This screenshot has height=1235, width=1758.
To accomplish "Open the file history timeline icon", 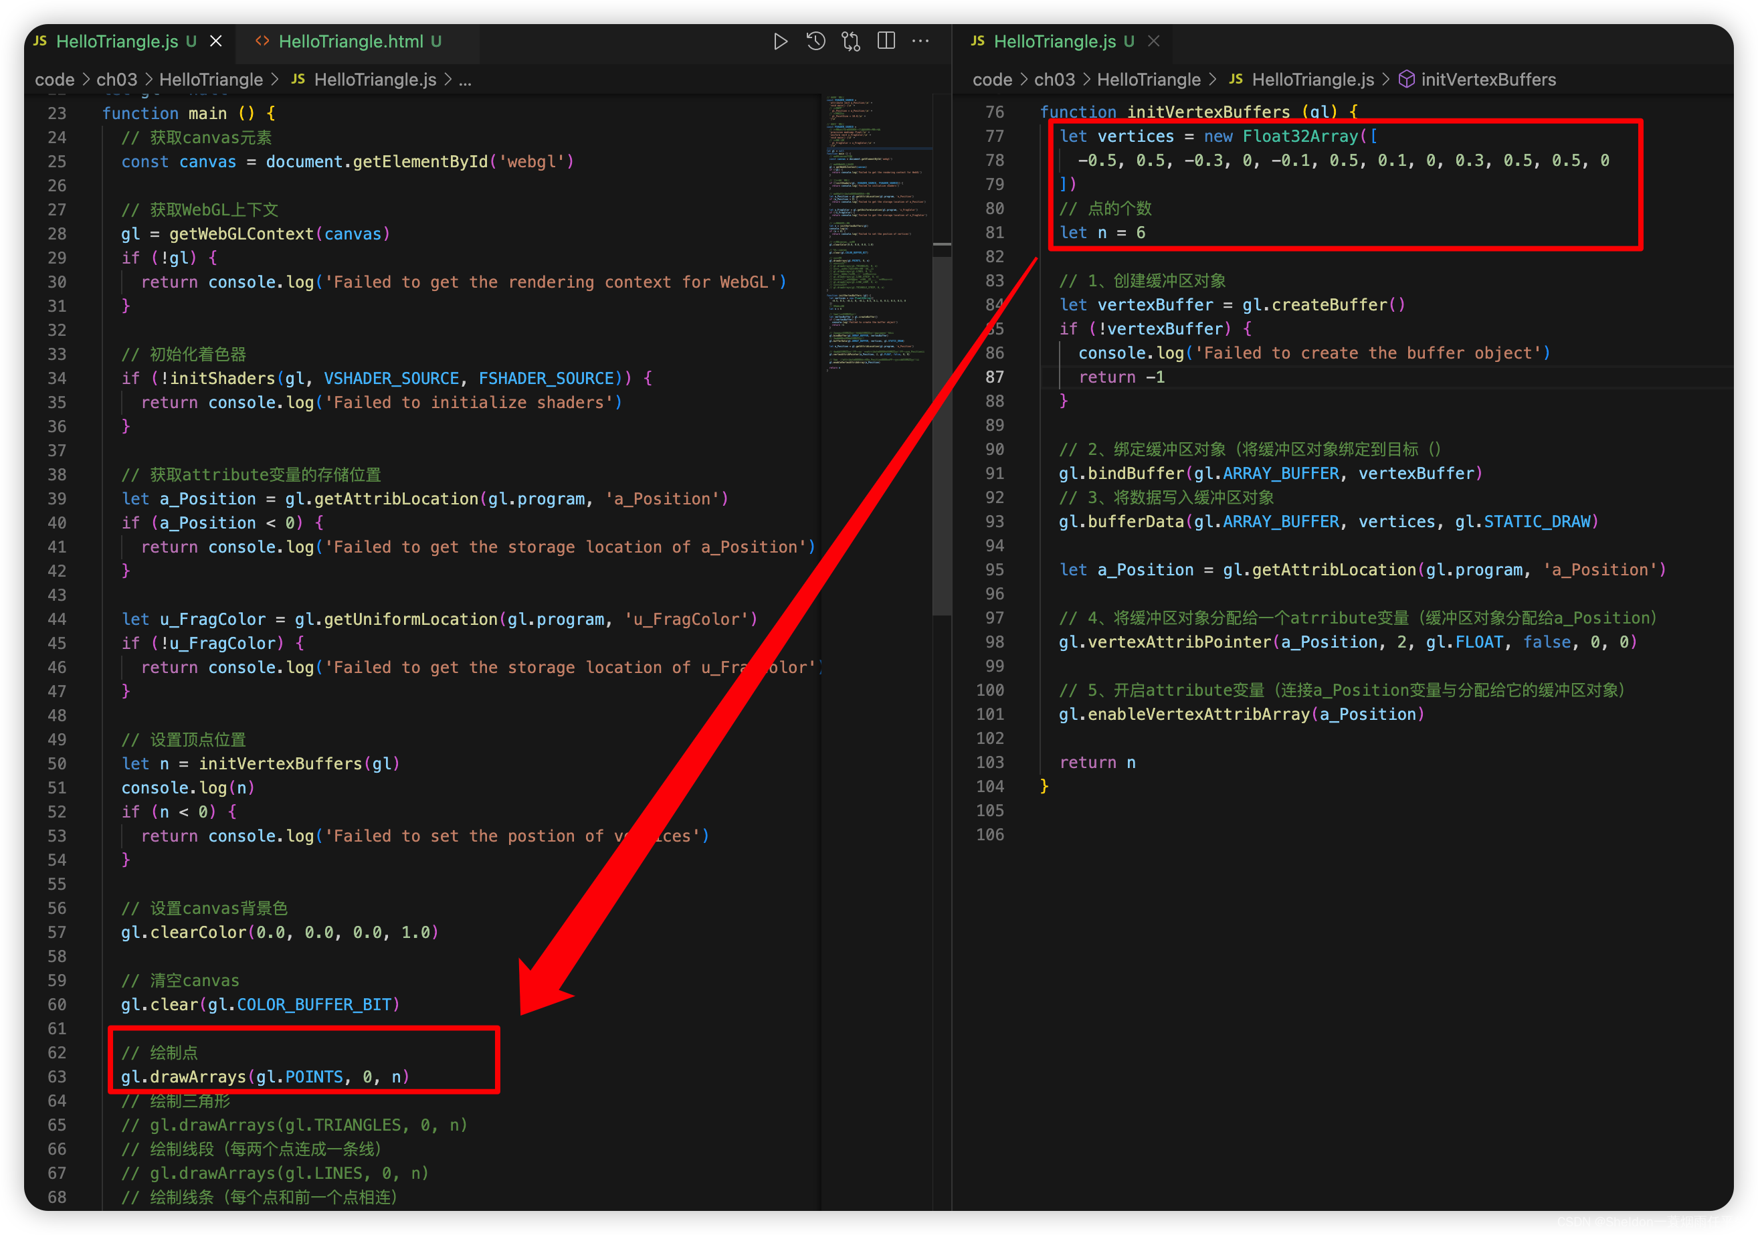I will [x=815, y=41].
